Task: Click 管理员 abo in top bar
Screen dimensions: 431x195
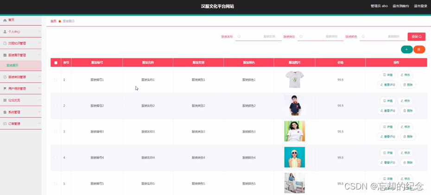Action: [x=379, y=6]
